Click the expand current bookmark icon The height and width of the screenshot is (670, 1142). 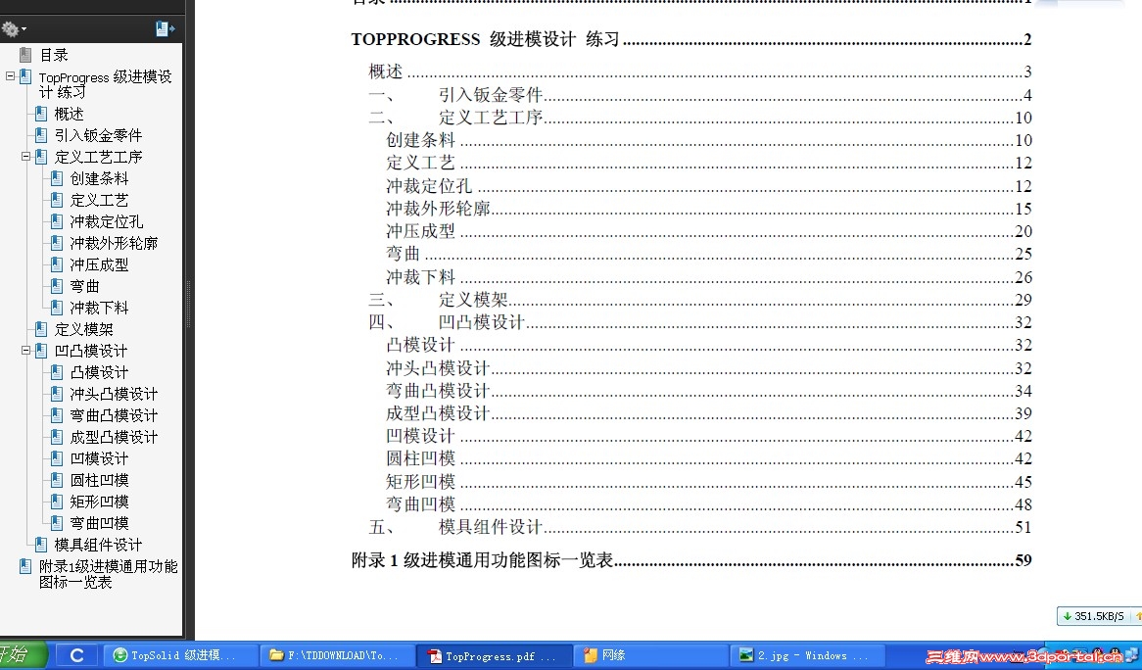coord(165,29)
